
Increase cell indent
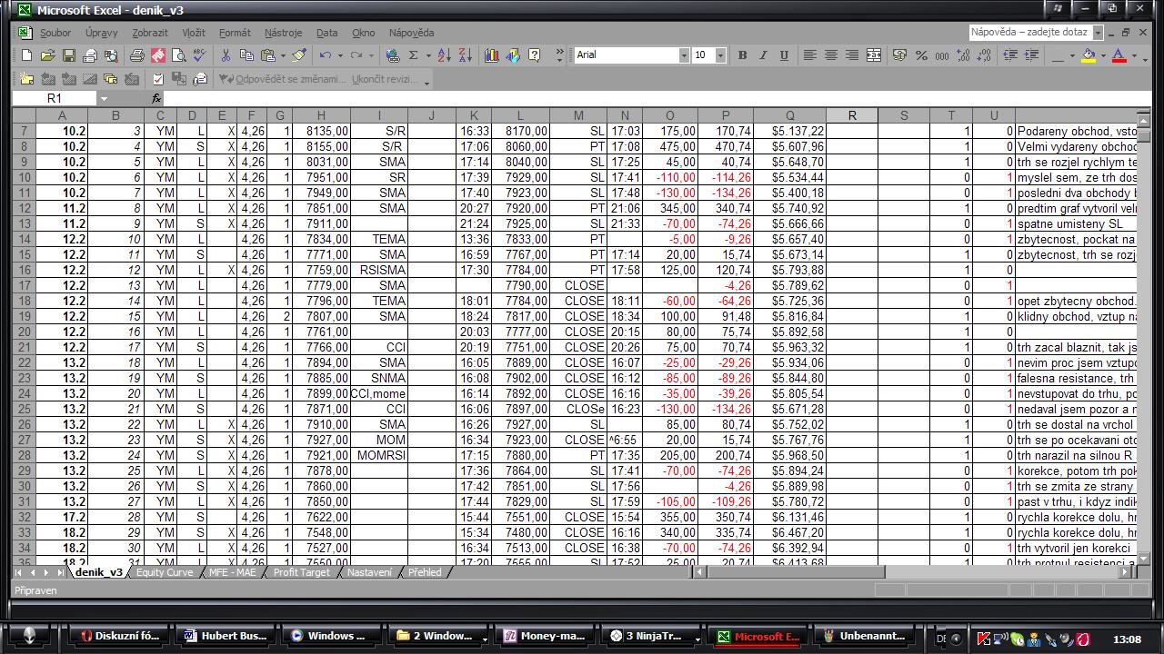click(1031, 55)
